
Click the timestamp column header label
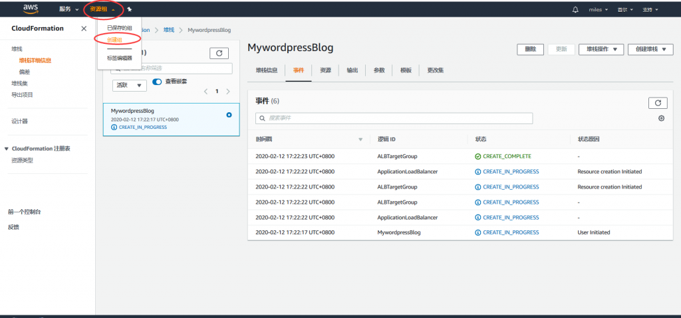pos(263,139)
